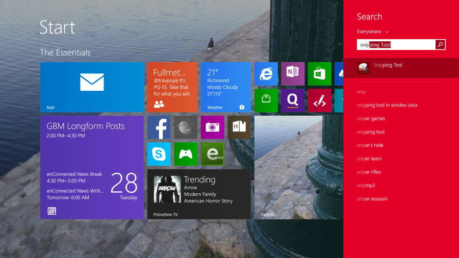Image resolution: width=459 pixels, height=258 pixels.
Task: Open the Calendar tile GBM Longform Posts
Action: click(92, 167)
